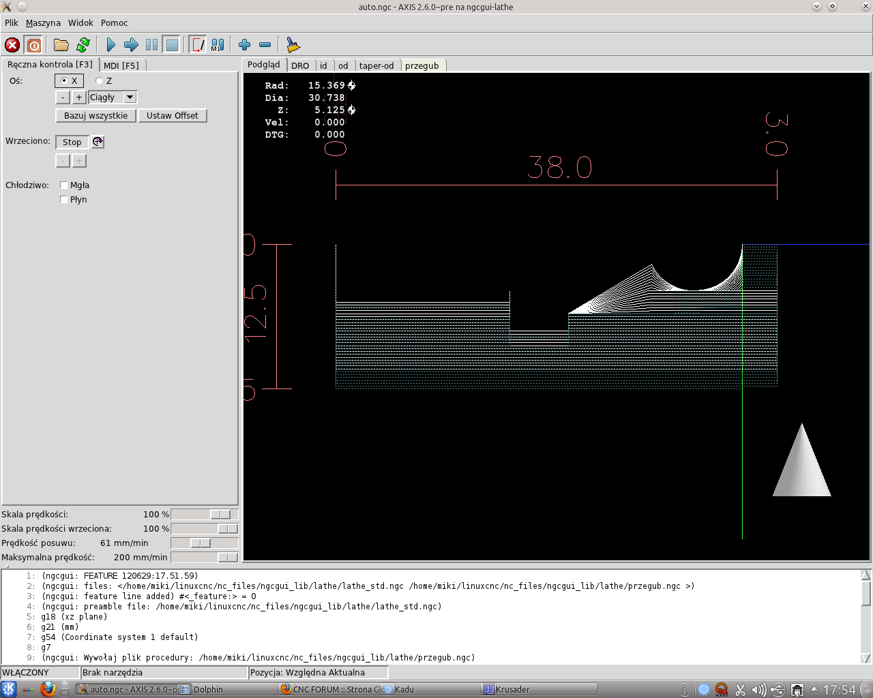873x698 pixels.
Task: Toggle the machine power button
Action: point(33,45)
